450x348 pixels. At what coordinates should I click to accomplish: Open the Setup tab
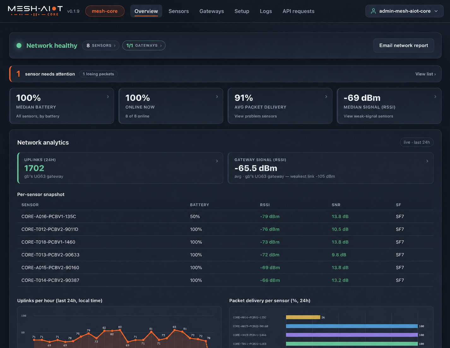[242, 11]
